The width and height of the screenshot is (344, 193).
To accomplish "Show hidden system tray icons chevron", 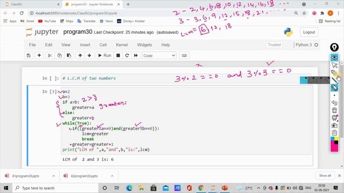I will click(259, 188).
